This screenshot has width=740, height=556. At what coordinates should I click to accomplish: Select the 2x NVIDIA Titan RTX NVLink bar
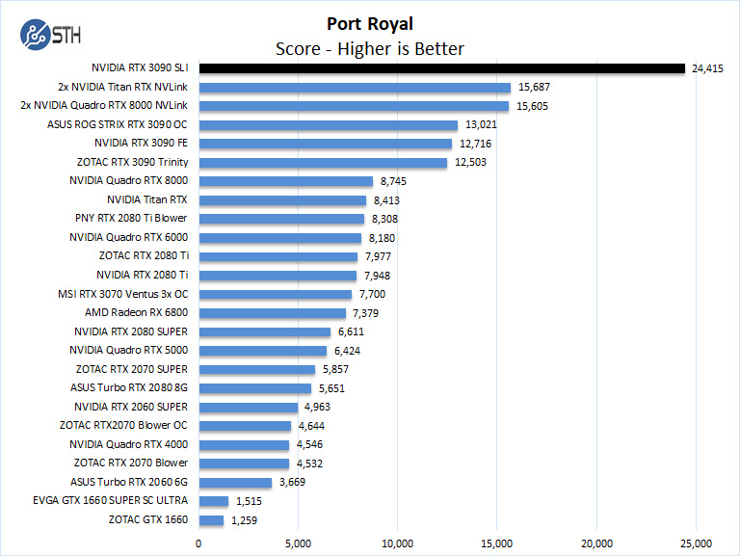coord(355,87)
